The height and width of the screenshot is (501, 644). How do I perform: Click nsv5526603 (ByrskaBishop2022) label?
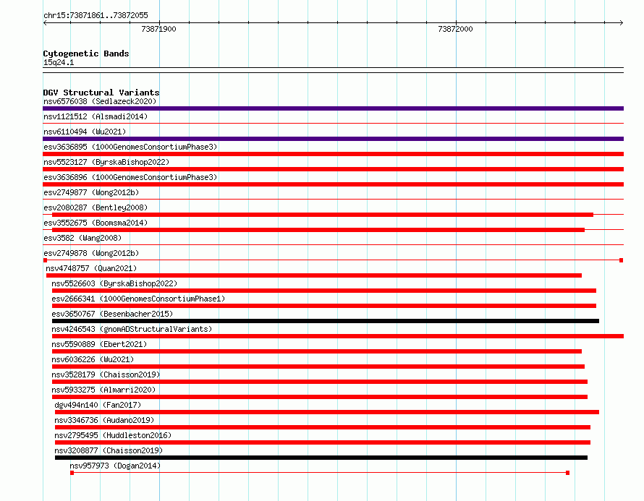(x=114, y=283)
